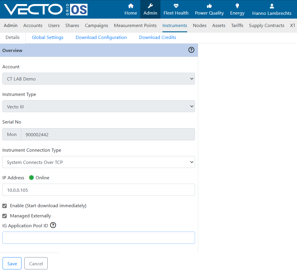Click the Overview section header
Viewport: 297px width, 272px height.
tap(99, 50)
